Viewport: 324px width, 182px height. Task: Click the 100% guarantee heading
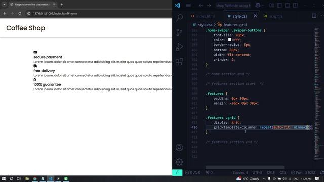pyautogui.click(x=47, y=84)
